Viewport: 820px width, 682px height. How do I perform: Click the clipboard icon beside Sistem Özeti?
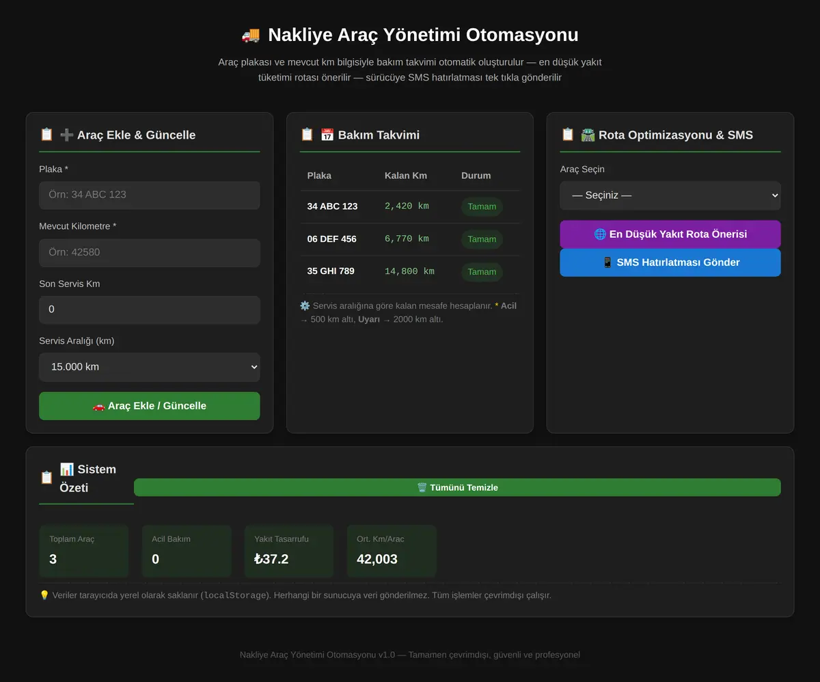click(46, 478)
